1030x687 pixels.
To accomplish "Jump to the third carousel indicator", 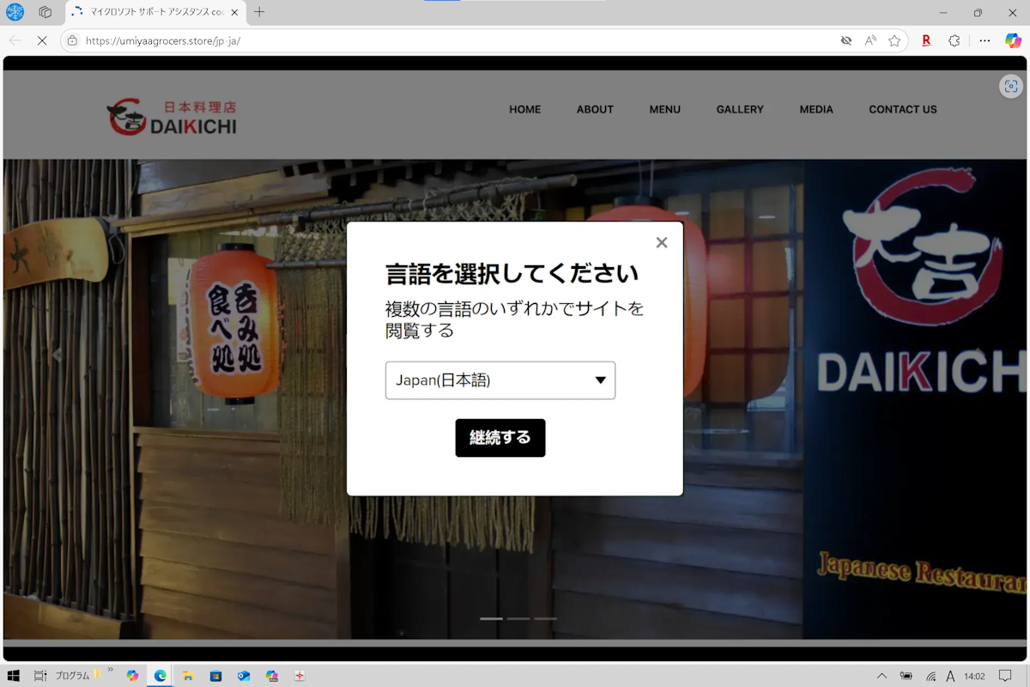I will click(x=545, y=618).
